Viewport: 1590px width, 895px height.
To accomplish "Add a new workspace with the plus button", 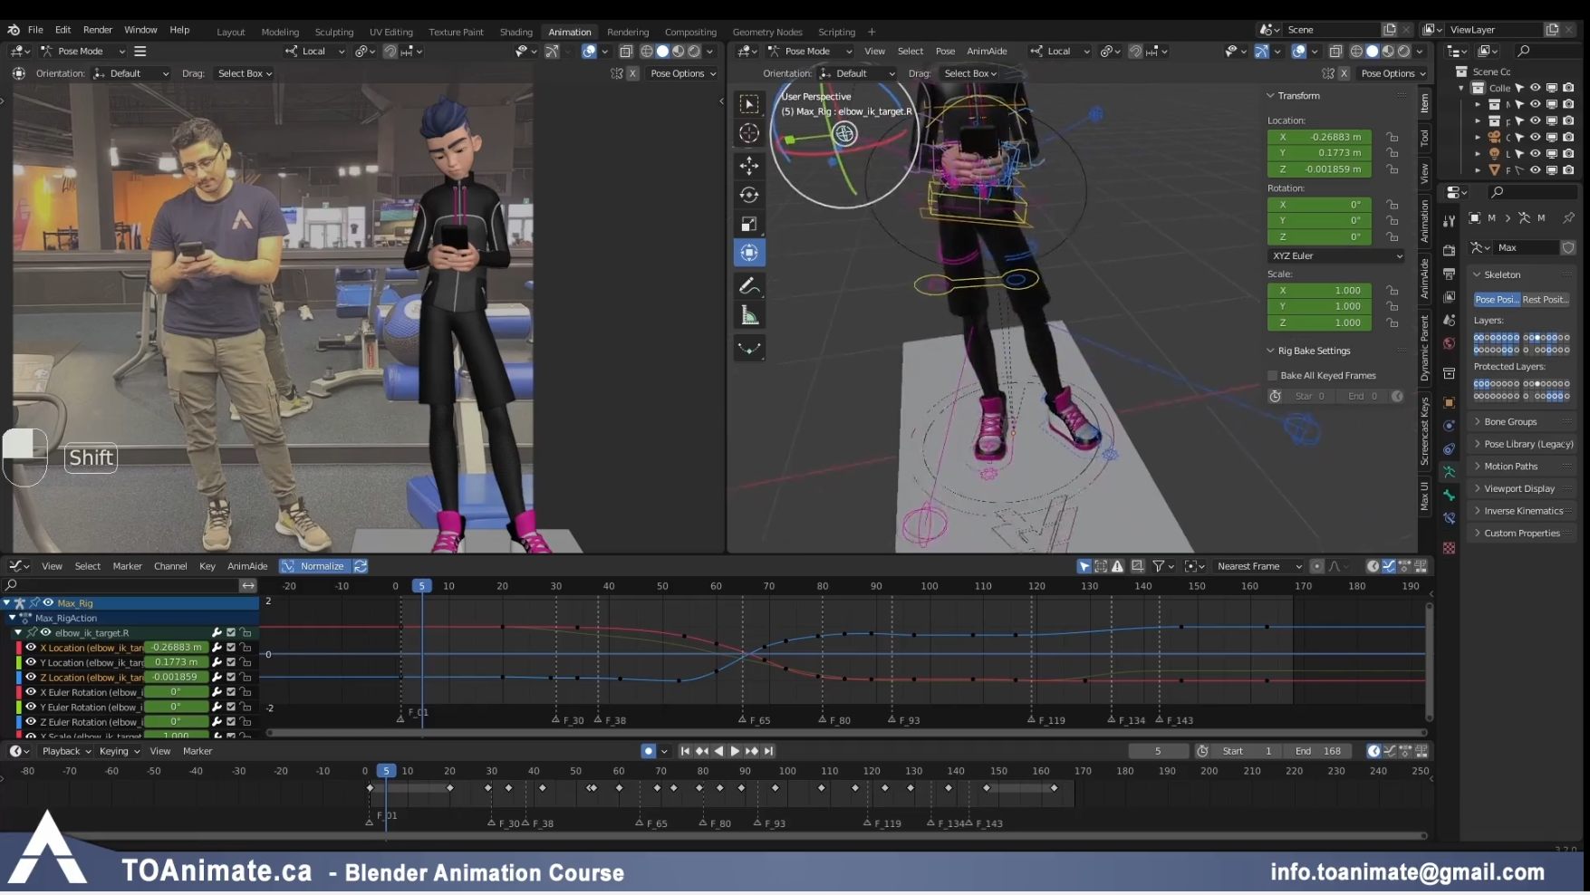I will click(872, 32).
